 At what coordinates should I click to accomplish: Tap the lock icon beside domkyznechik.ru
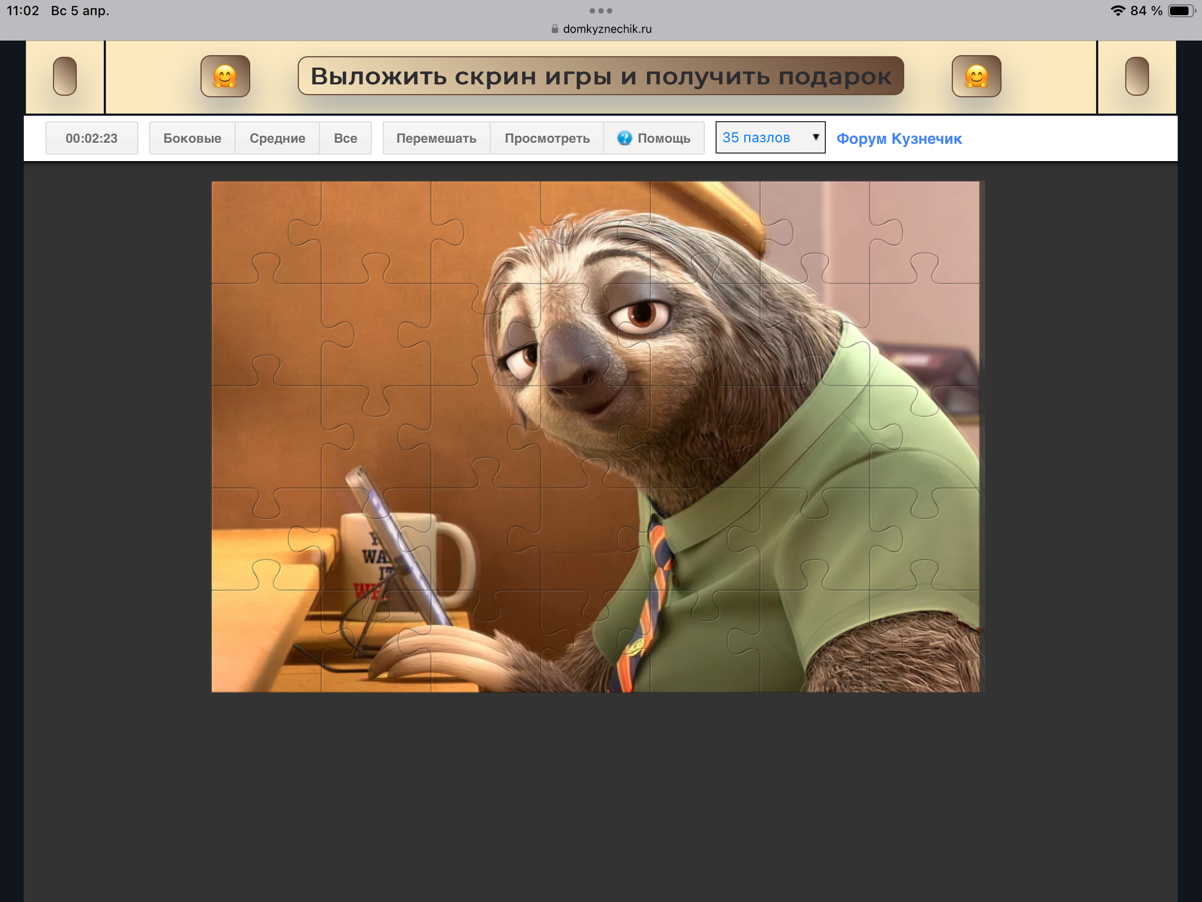555,29
